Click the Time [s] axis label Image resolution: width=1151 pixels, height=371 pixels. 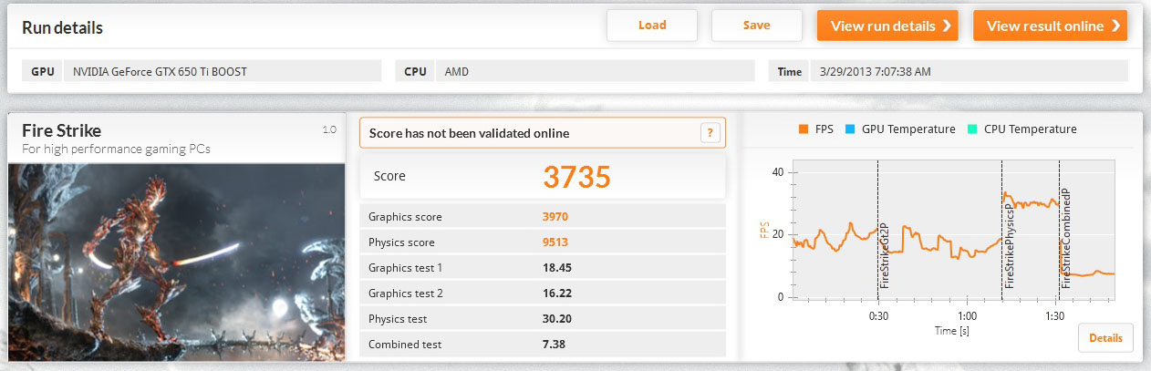(953, 330)
